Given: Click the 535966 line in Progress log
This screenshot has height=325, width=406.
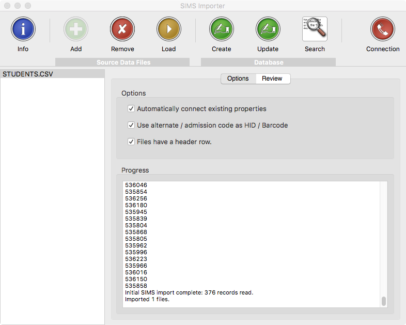Looking at the screenshot, I should pyautogui.click(x=136, y=266).
